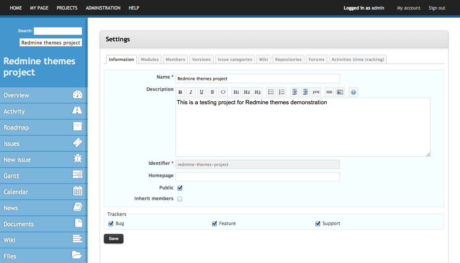Apply bold formatting in description toolbar
Image resolution: width=460 pixels, height=263 pixels.
[x=180, y=92]
